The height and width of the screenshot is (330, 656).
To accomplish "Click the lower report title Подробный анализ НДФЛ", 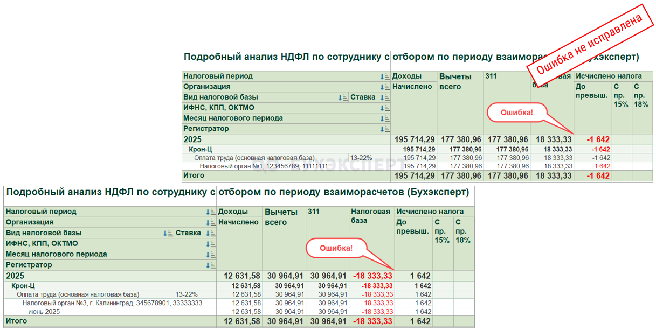I will click(x=237, y=192).
